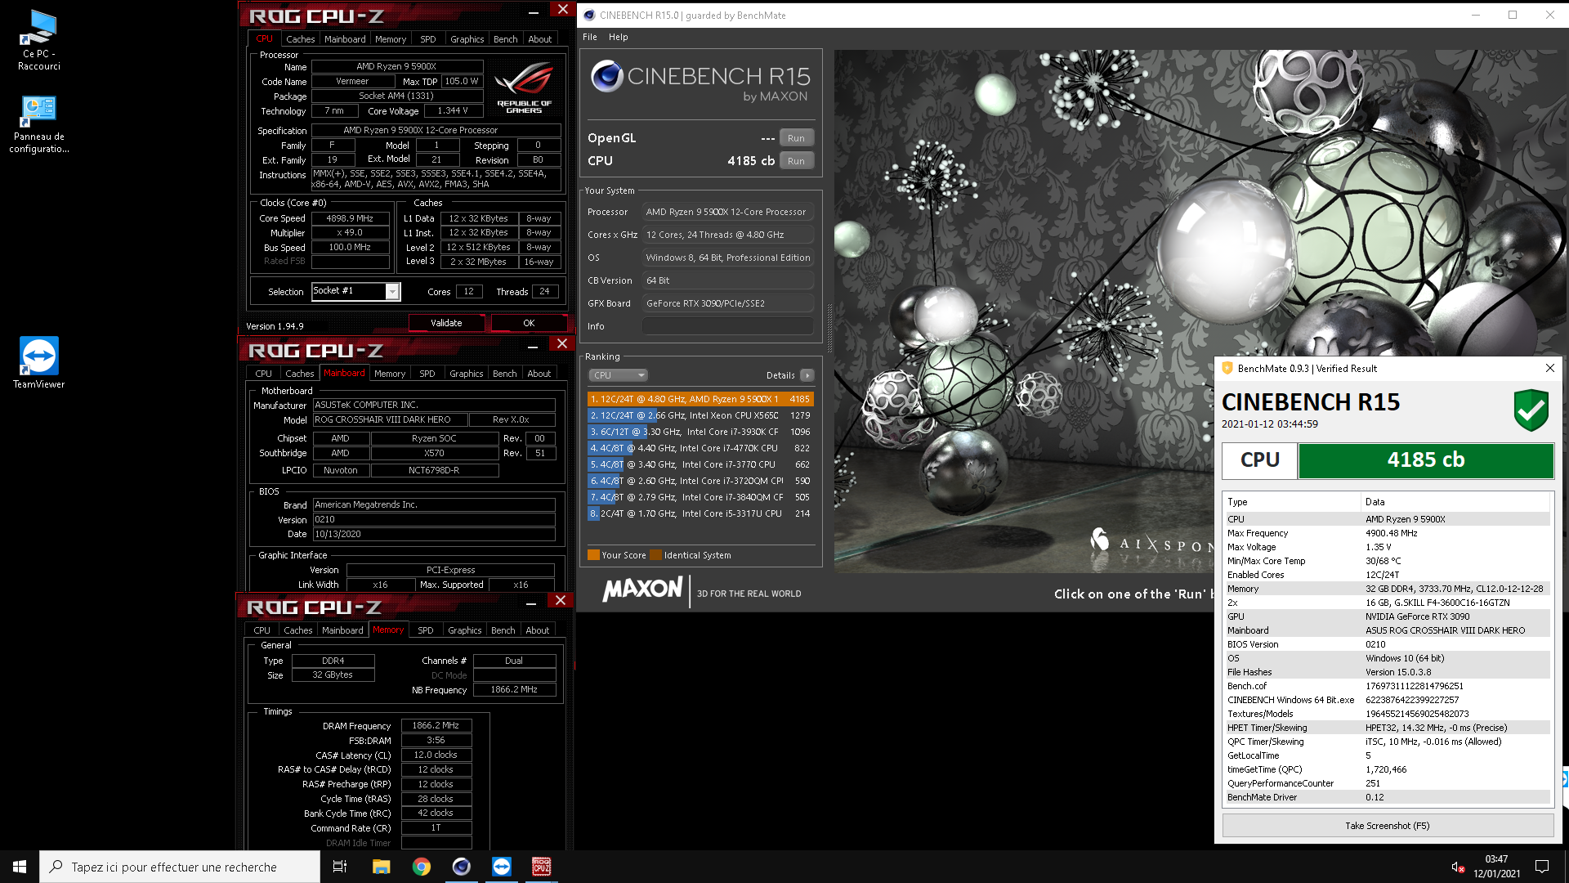Click OK in the top CPU-Z window

click(529, 323)
